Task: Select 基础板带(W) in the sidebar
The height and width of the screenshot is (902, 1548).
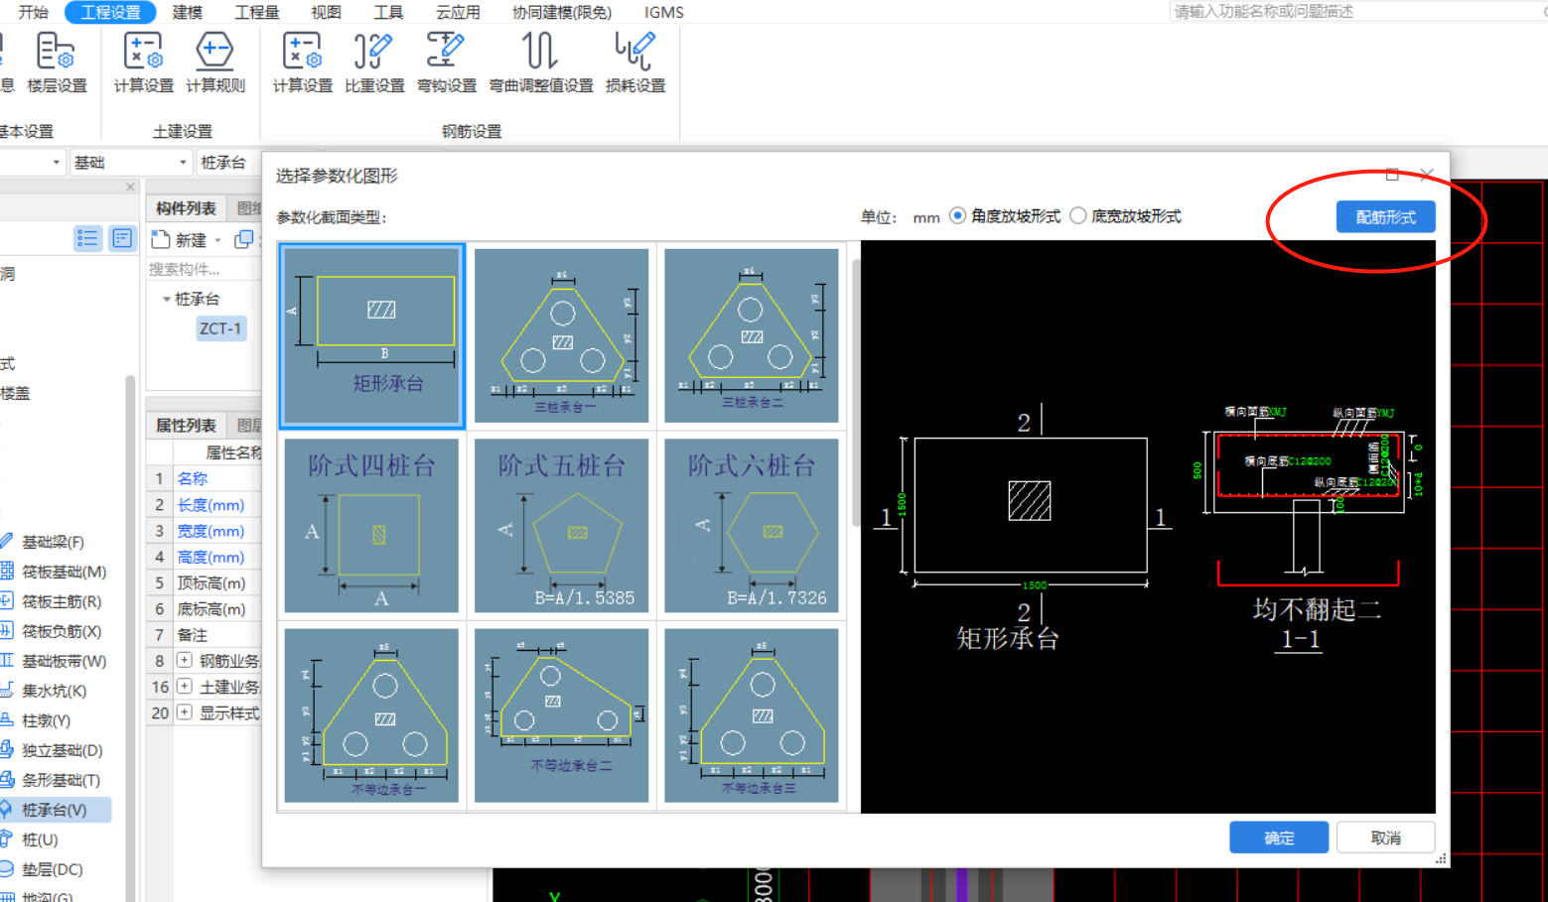Action: point(64,661)
